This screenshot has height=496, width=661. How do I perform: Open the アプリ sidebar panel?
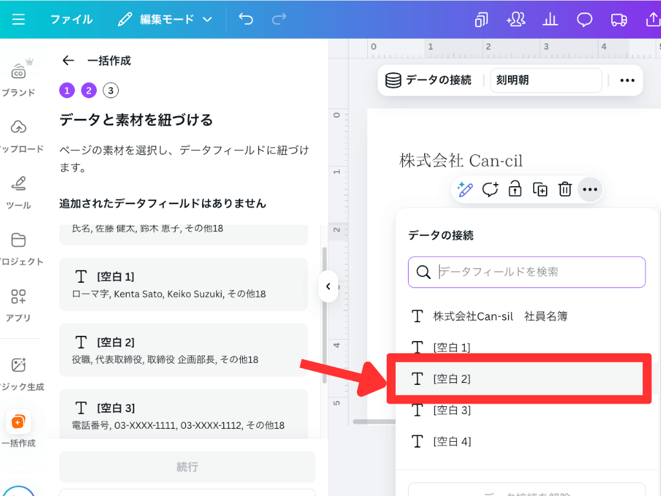click(19, 305)
